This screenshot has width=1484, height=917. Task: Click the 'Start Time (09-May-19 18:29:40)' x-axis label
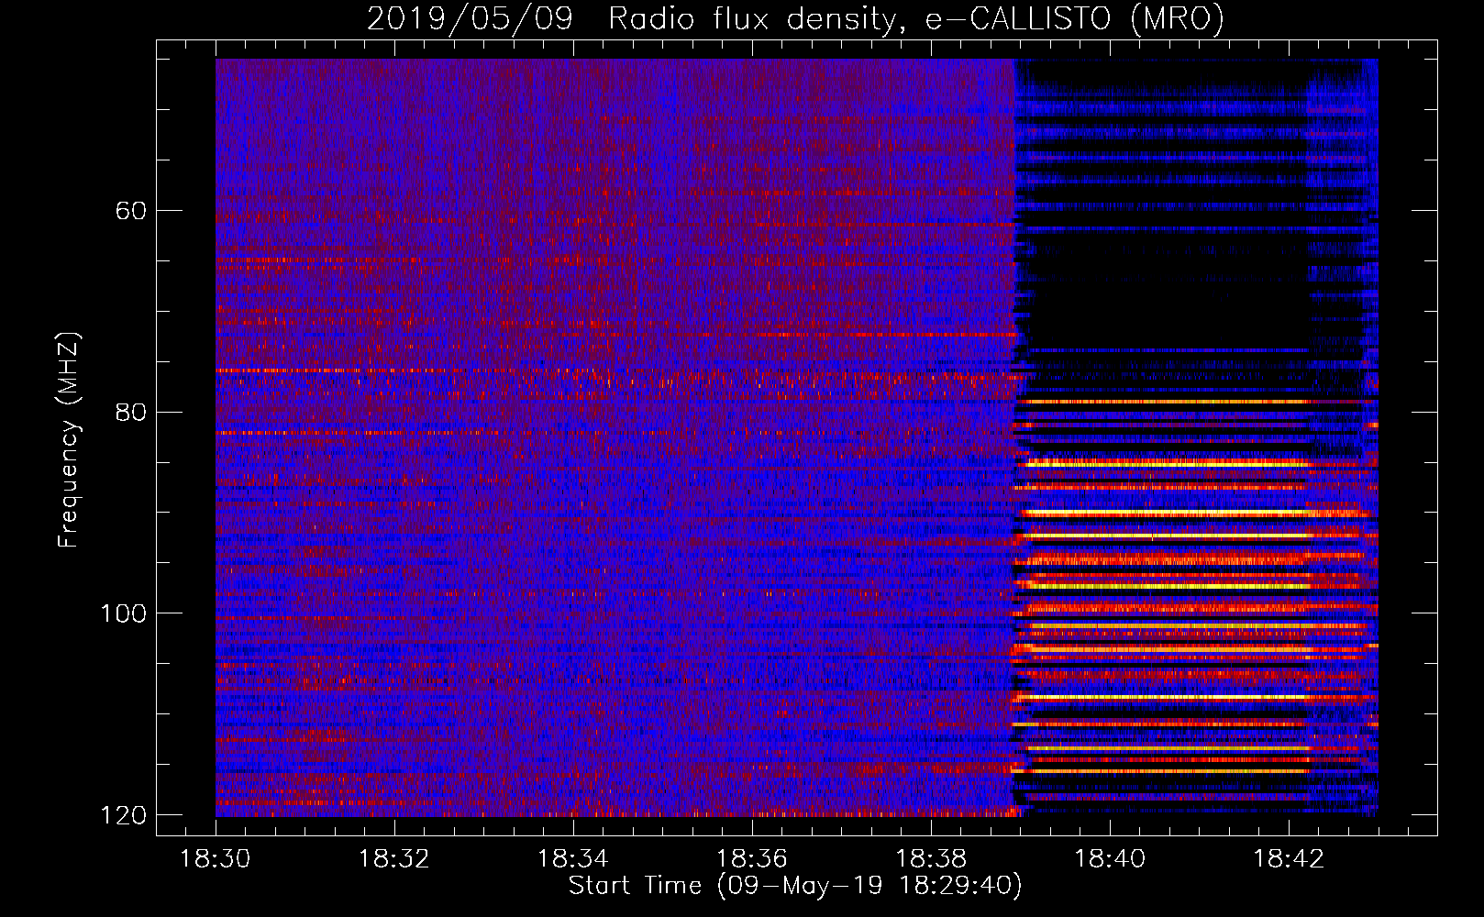[795, 886]
